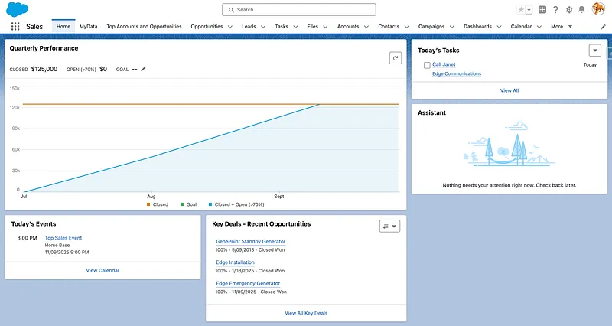This screenshot has width=612, height=326.
Task: Open the Contacts tab
Action: [x=389, y=27]
